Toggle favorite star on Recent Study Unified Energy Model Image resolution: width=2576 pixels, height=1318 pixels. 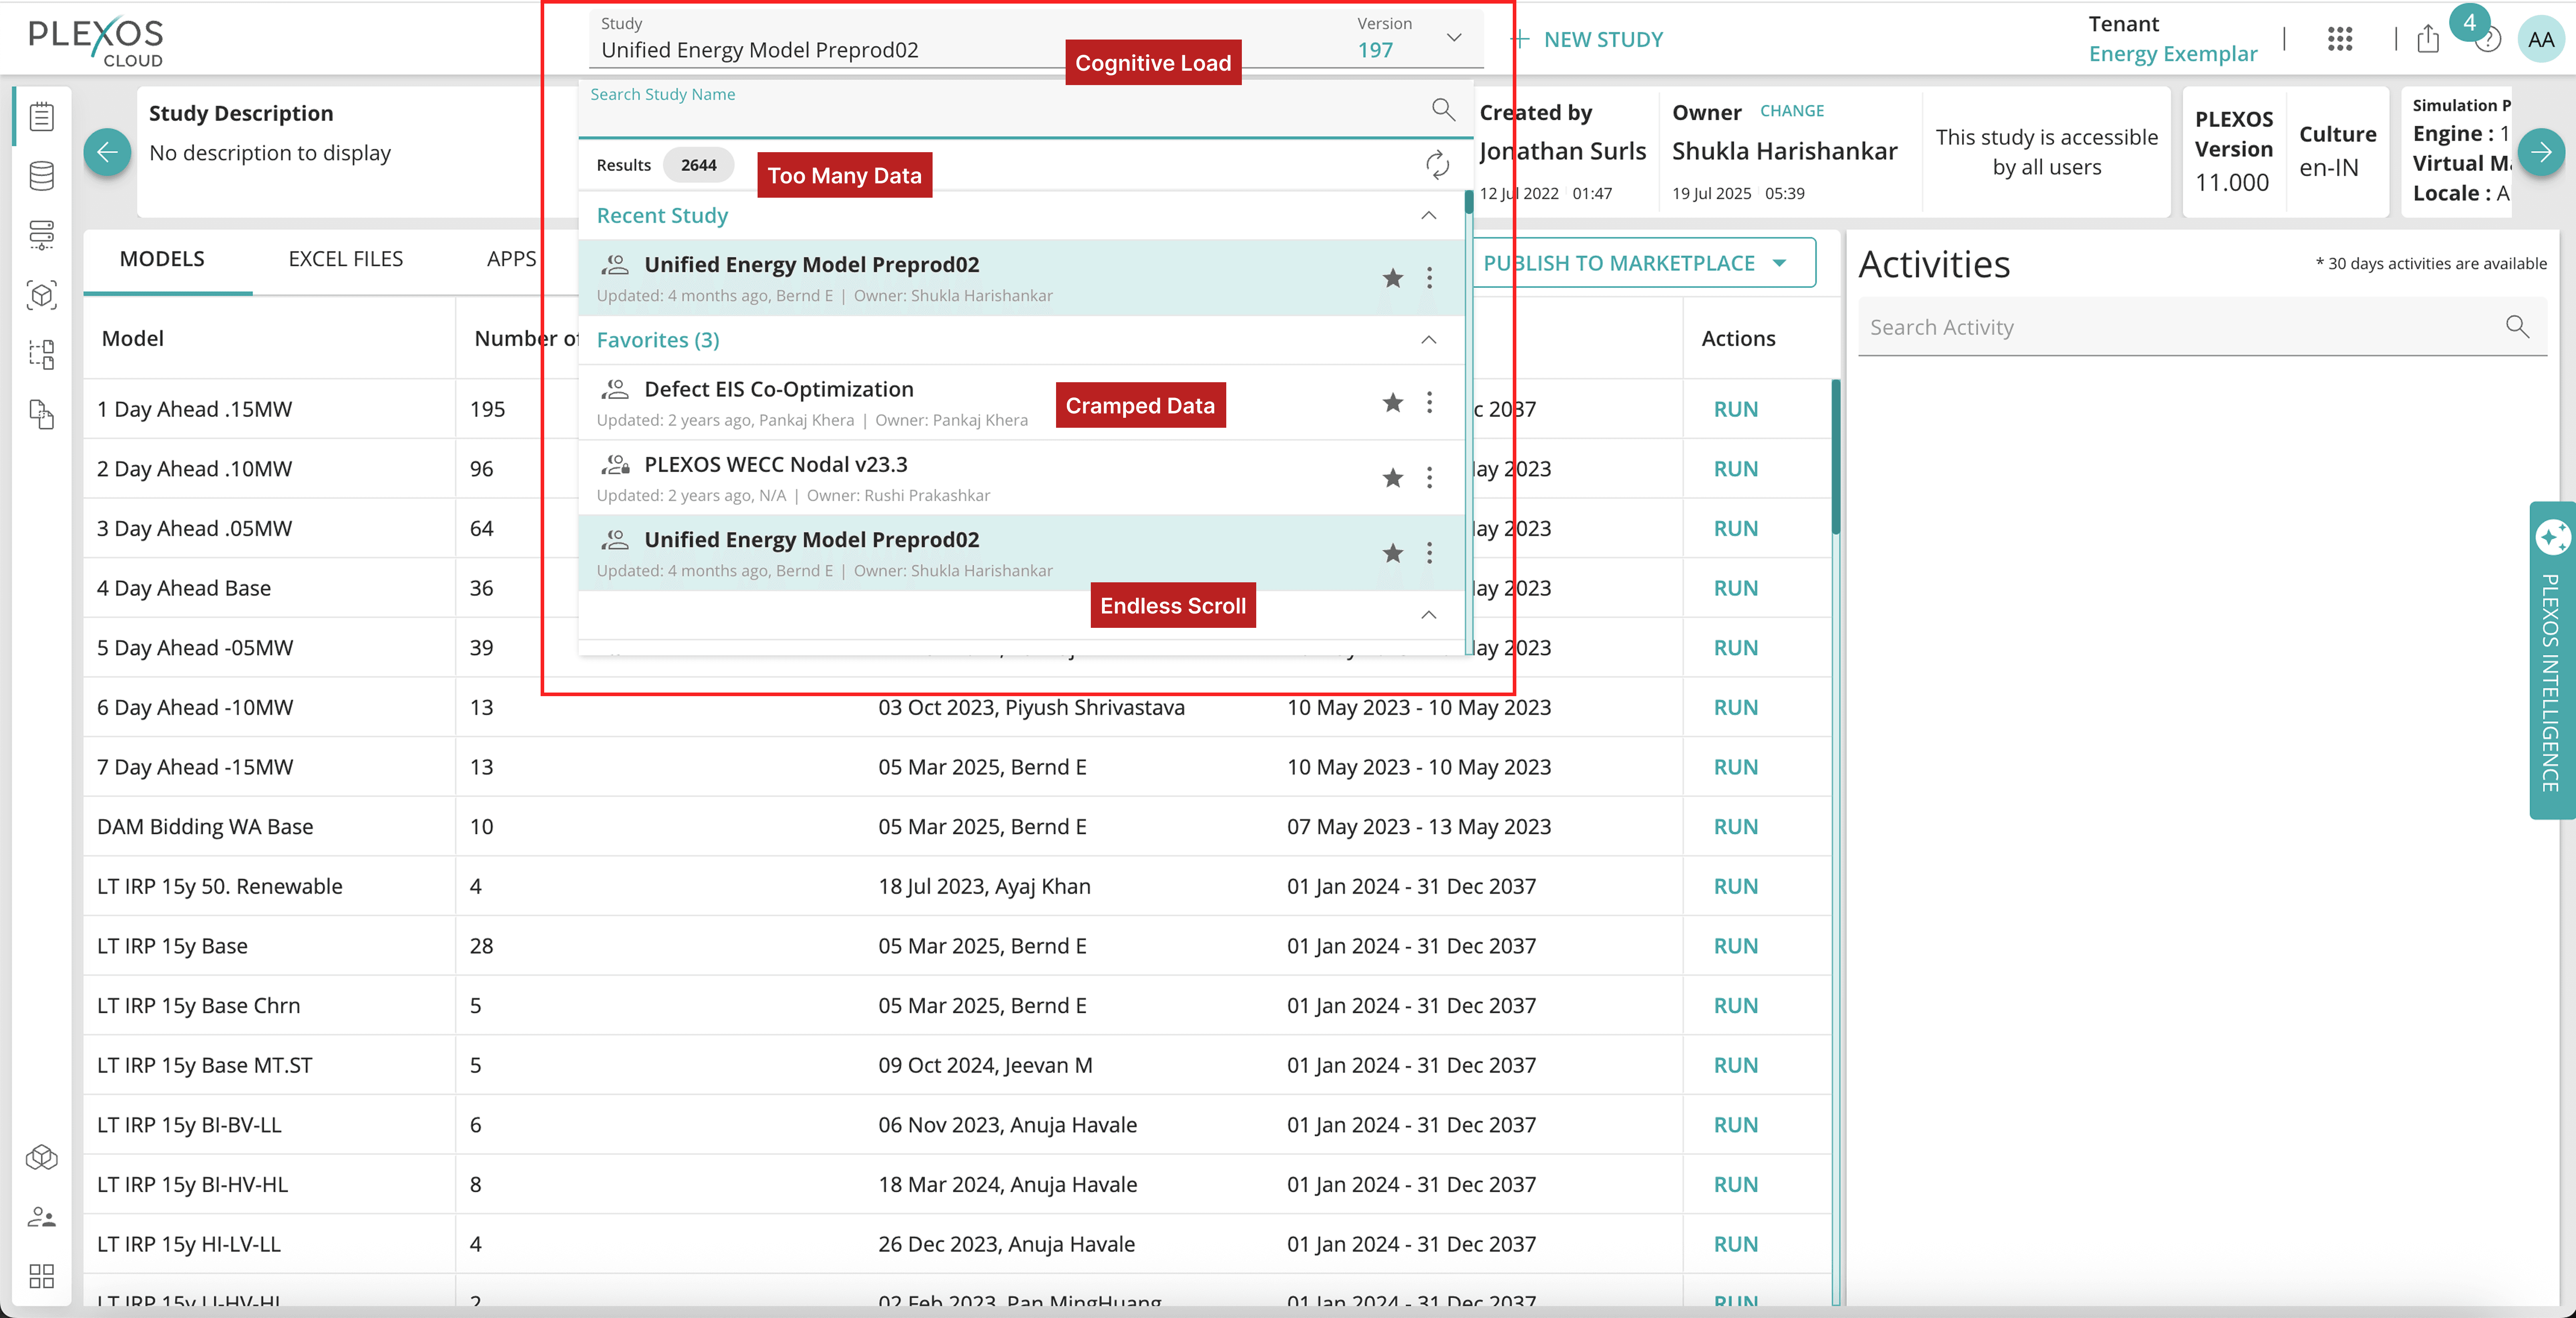click(x=1392, y=278)
